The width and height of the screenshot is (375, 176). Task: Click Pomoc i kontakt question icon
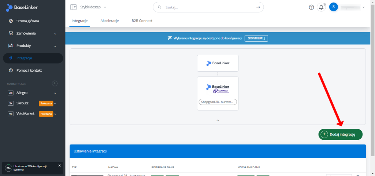11,71
